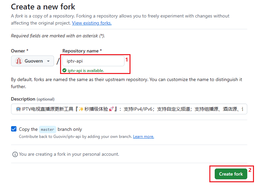
Task: Uncheck the copy master branch only checkbox
Action: (14, 129)
